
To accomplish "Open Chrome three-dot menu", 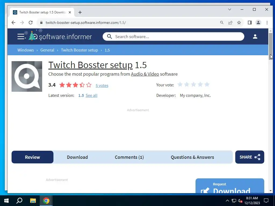I will point(267,23).
